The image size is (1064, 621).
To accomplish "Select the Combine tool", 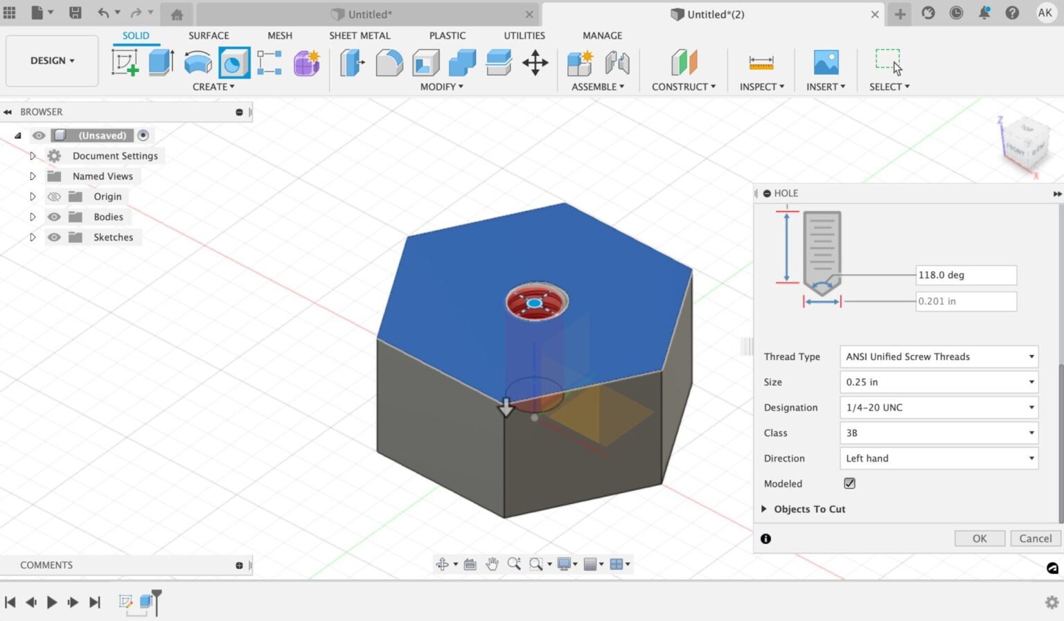I will point(461,62).
